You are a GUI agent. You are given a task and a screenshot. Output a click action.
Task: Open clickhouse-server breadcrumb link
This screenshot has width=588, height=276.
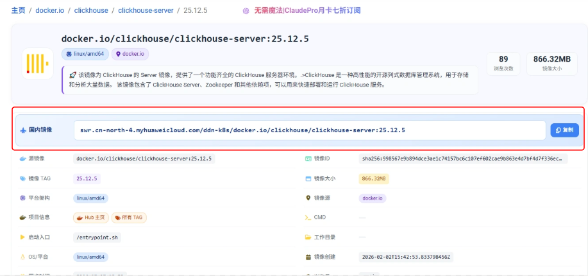pos(146,10)
